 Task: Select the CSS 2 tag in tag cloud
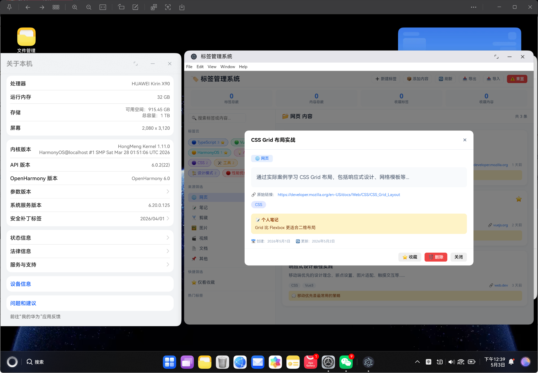[x=199, y=163]
